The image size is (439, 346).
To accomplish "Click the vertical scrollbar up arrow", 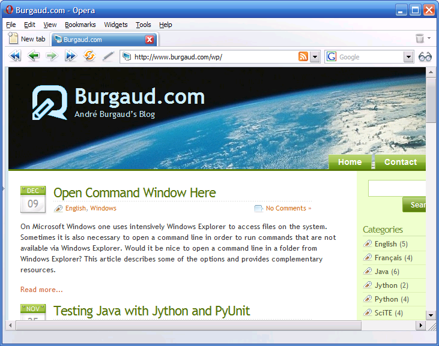I will [x=431, y=72].
